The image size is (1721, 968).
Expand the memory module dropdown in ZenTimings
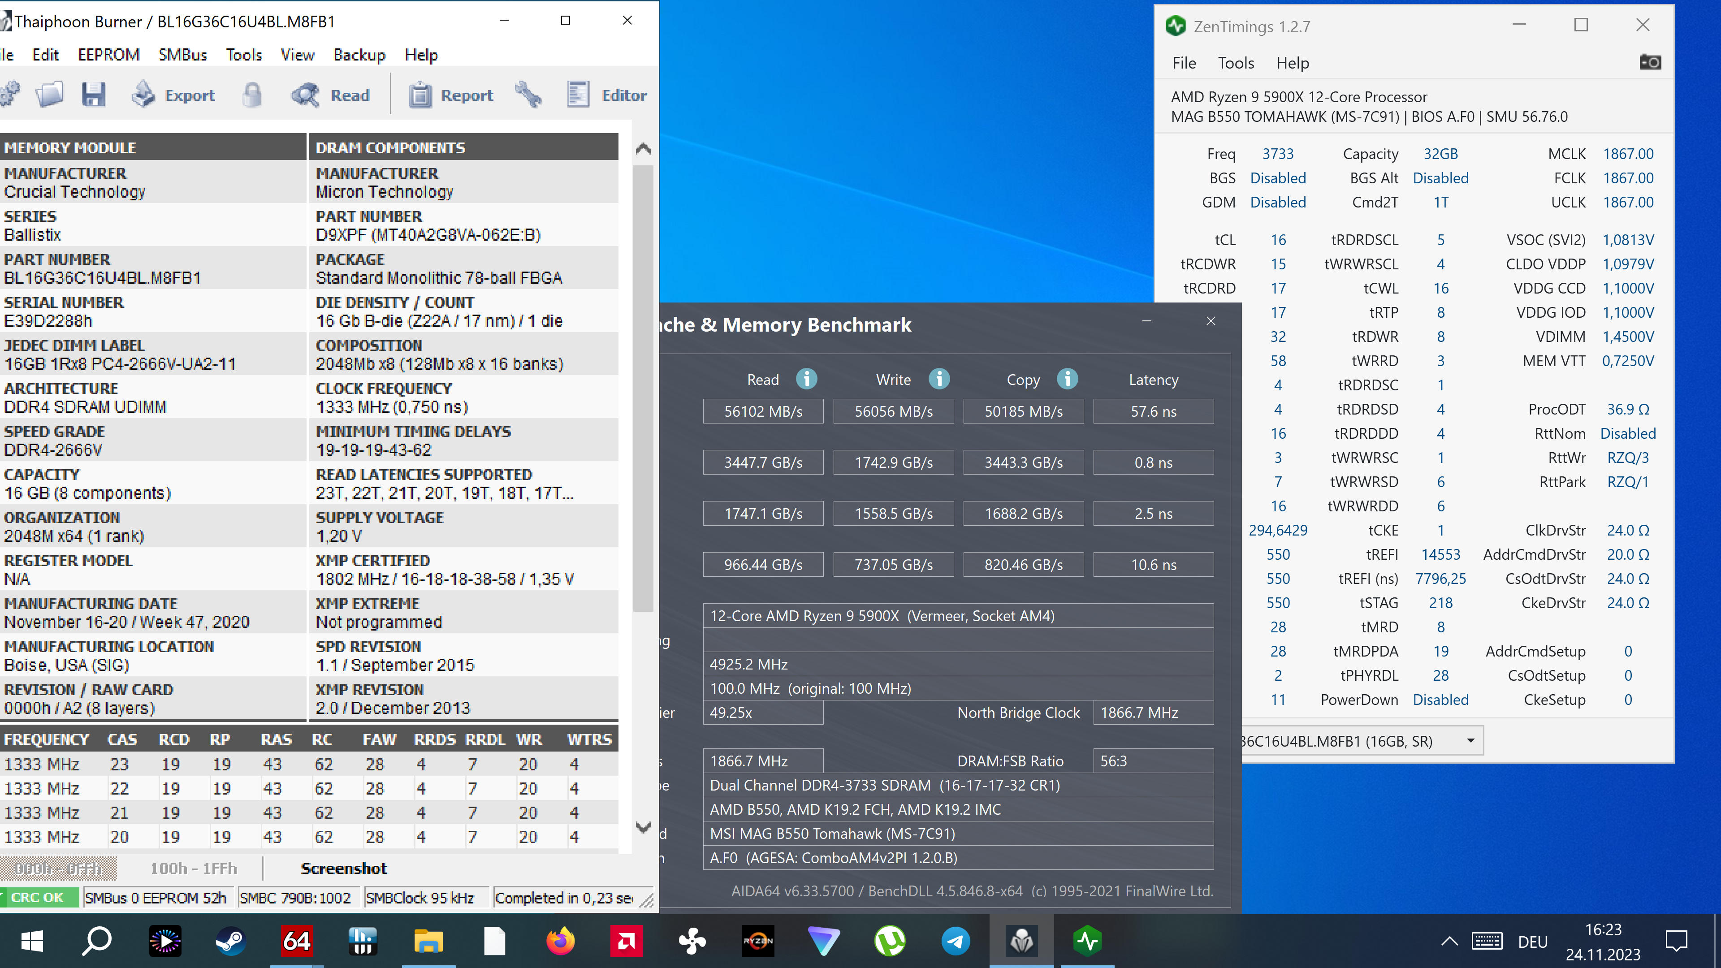pyautogui.click(x=1470, y=741)
